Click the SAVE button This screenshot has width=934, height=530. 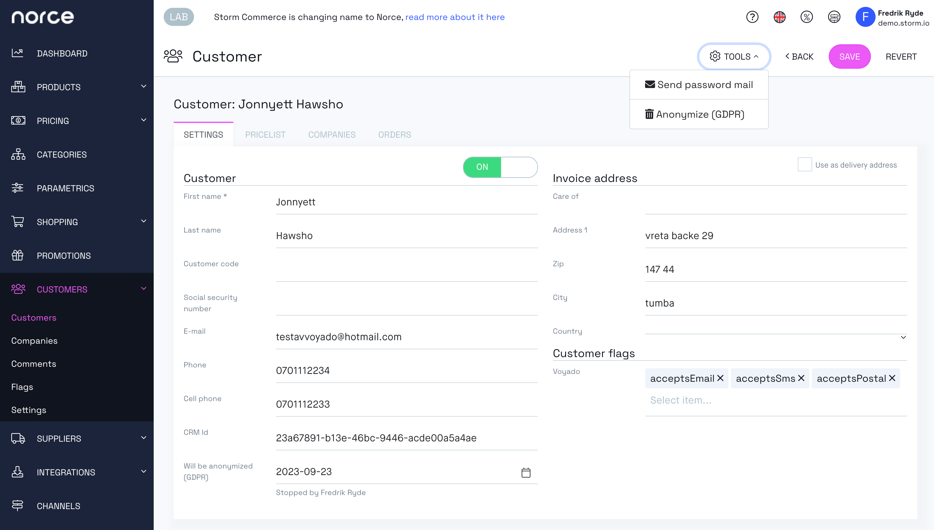[x=850, y=57]
